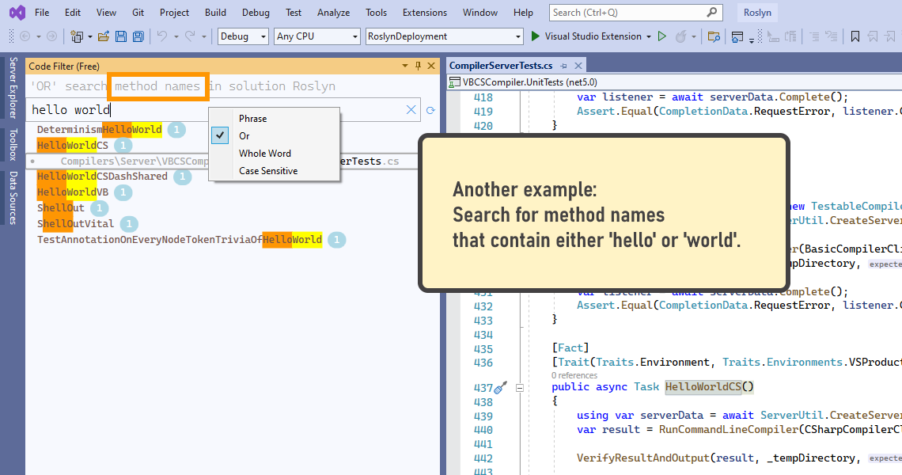Open the Extensions menu
Screen dimensions: 902x475
click(x=424, y=13)
